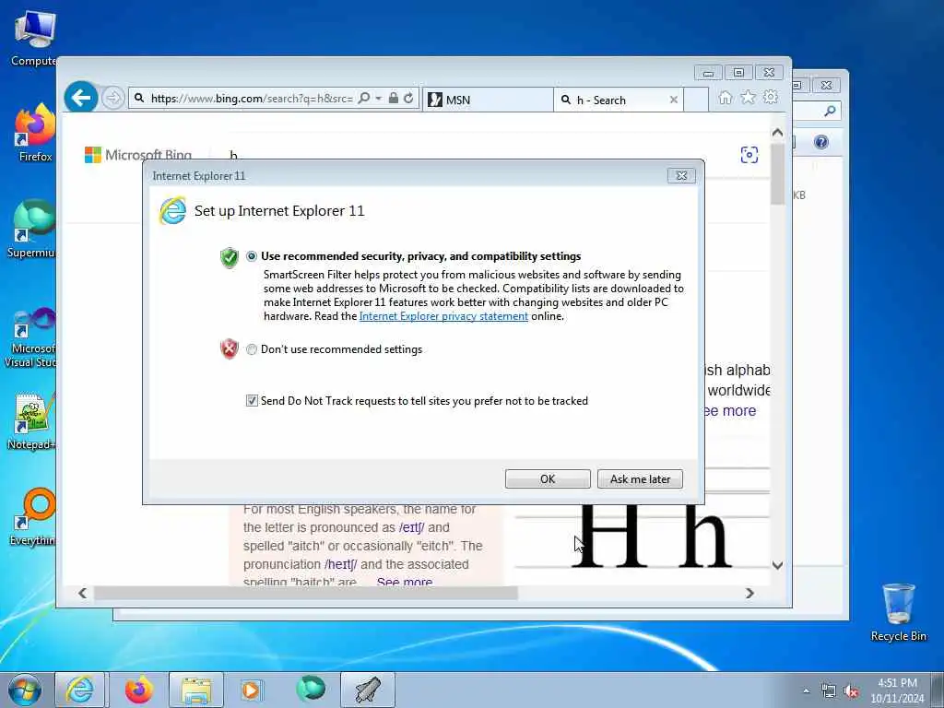Image resolution: width=944 pixels, height=708 pixels.
Task: Select 'Use recommended security' radio button
Action: 252,256
